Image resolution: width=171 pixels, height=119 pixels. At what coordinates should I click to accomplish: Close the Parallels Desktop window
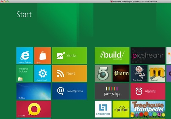(x=2, y=1)
